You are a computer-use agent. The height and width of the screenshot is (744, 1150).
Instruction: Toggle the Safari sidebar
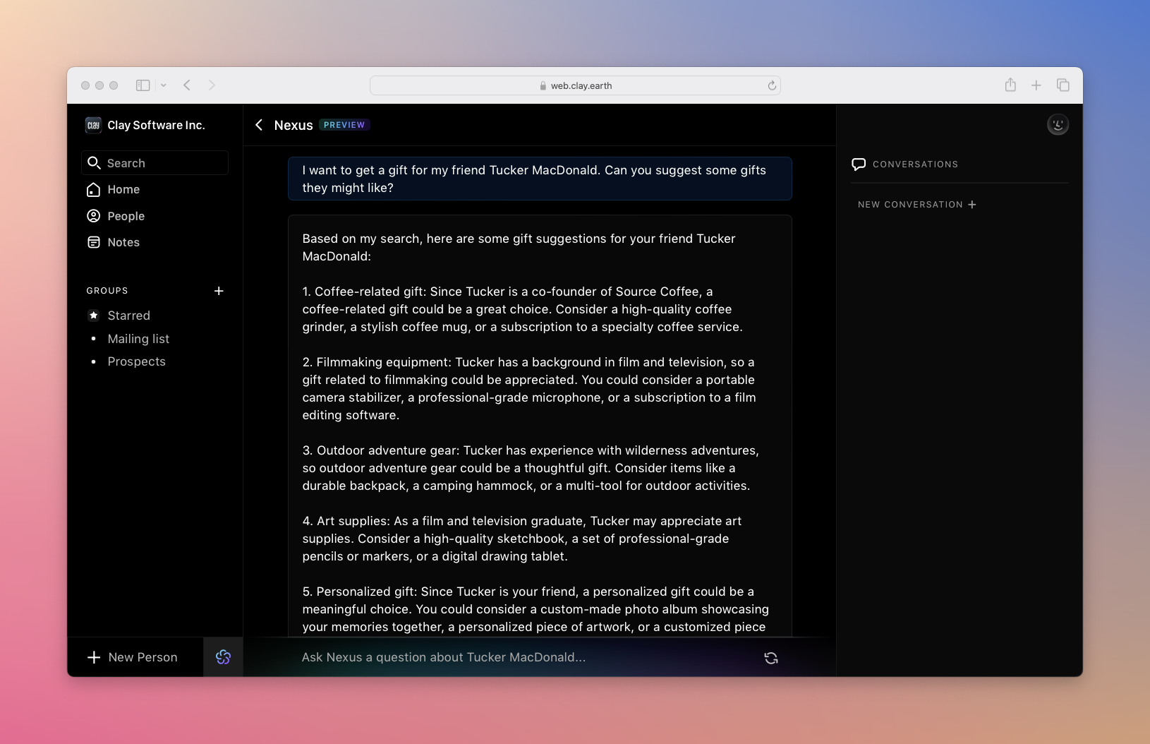pyautogui.click(x=143, y=85)
